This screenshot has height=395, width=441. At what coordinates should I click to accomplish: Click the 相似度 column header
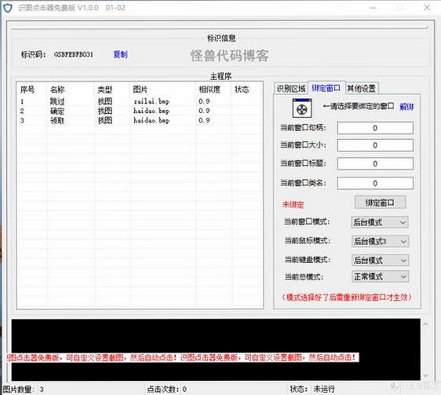213,90
